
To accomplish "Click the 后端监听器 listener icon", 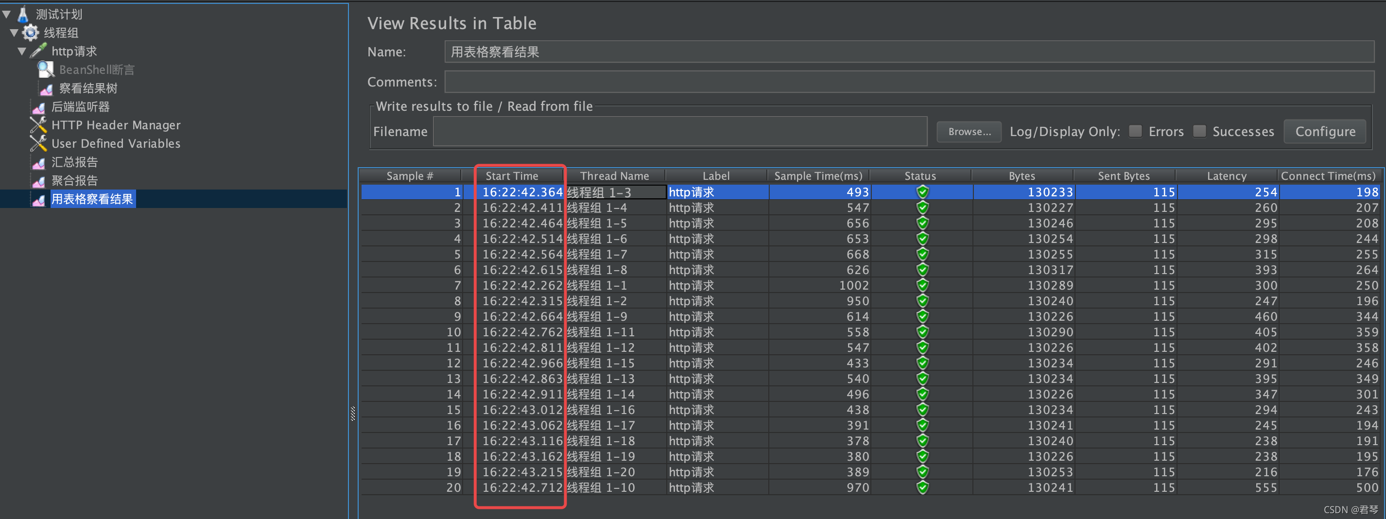I will (x=38, y=107).
